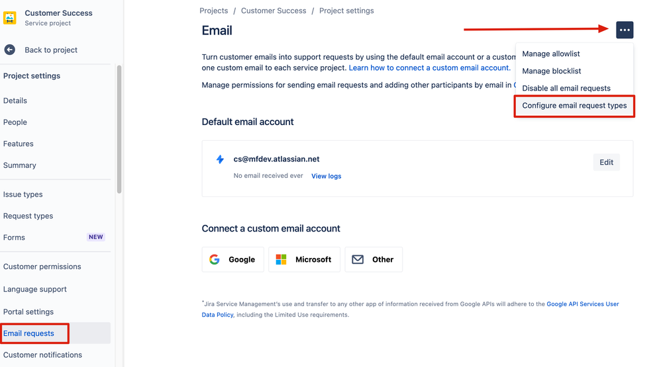Click the Customer Success project avatar icon
The height and width of the screenshot is (367, 661).
coord(10,18)
